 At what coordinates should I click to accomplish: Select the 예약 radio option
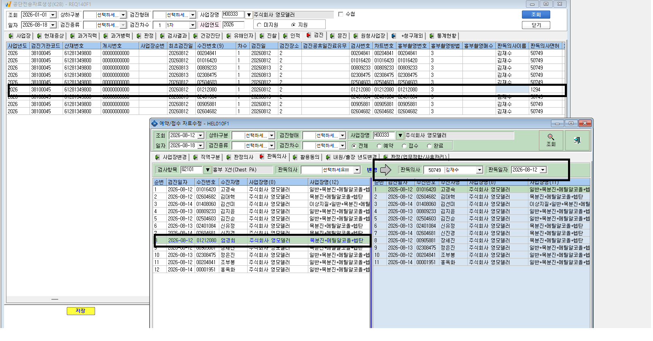(379, 146)
